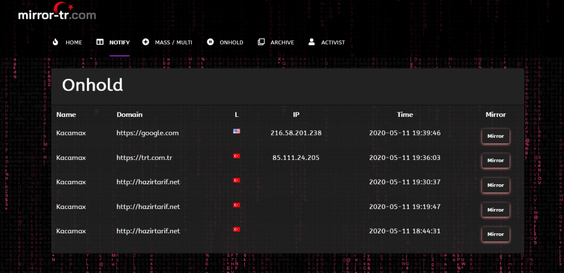
Task: Open the Home menu item
Action: (x=73, y=42)
